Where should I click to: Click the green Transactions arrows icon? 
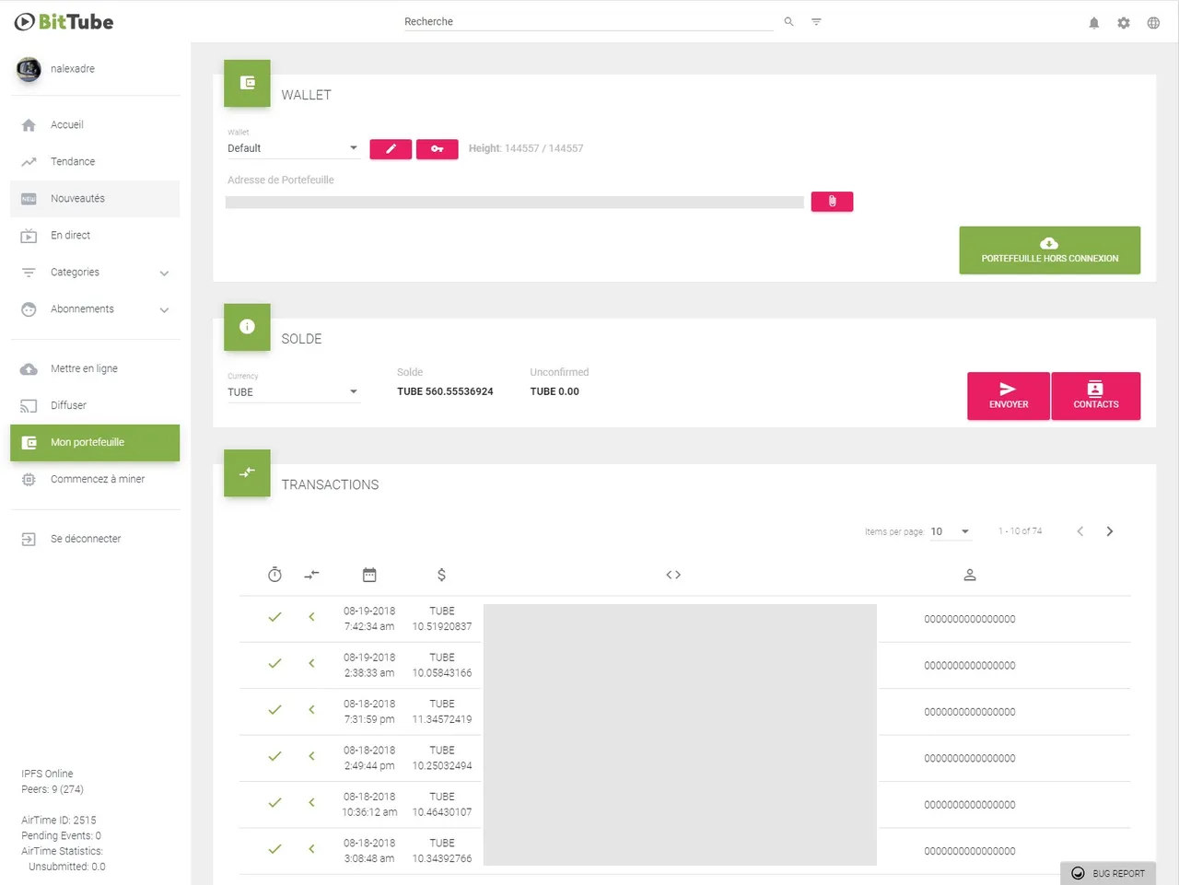coord(247,472)
